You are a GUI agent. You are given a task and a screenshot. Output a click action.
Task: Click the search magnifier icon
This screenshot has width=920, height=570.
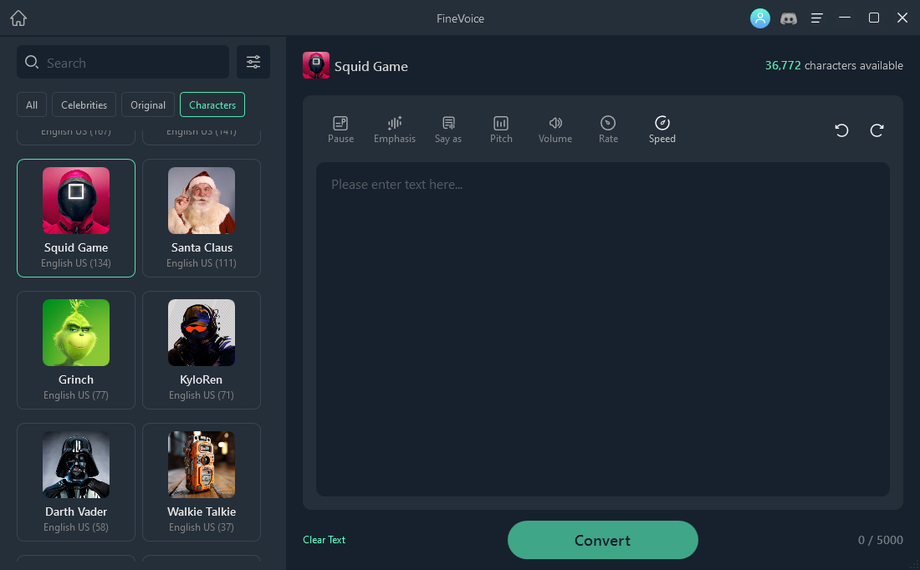point(32,62)
